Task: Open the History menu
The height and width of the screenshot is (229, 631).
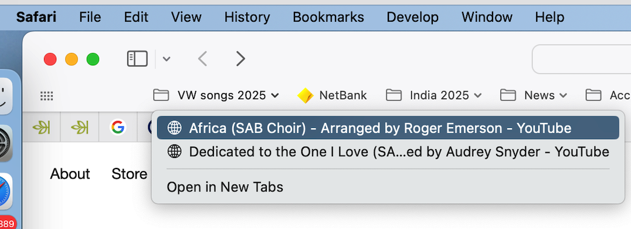Action: [247, 17]
